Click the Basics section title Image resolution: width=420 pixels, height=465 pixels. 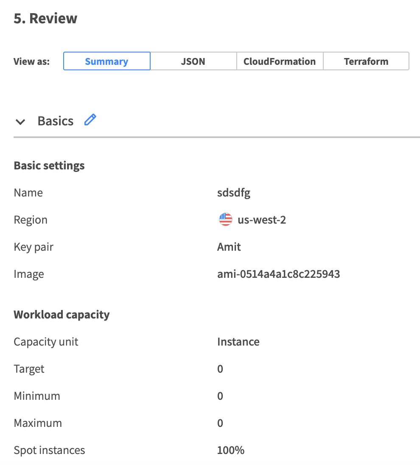[56, 121]
